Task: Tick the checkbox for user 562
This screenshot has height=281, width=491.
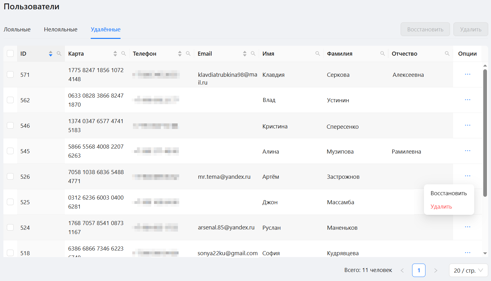Action: pos(10,100)
